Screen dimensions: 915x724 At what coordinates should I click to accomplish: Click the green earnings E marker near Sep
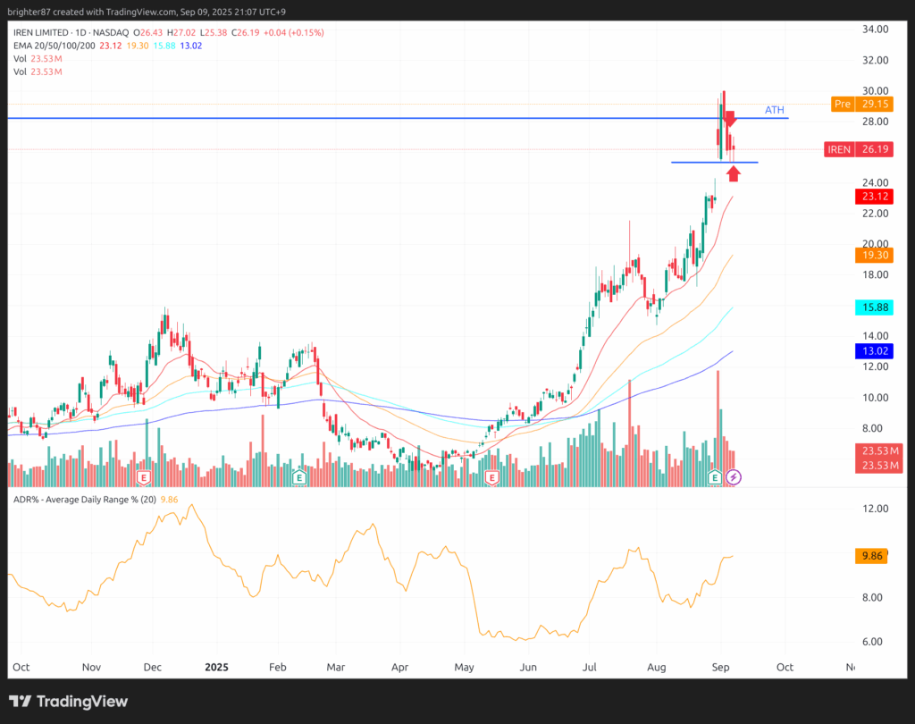point(715,478)
